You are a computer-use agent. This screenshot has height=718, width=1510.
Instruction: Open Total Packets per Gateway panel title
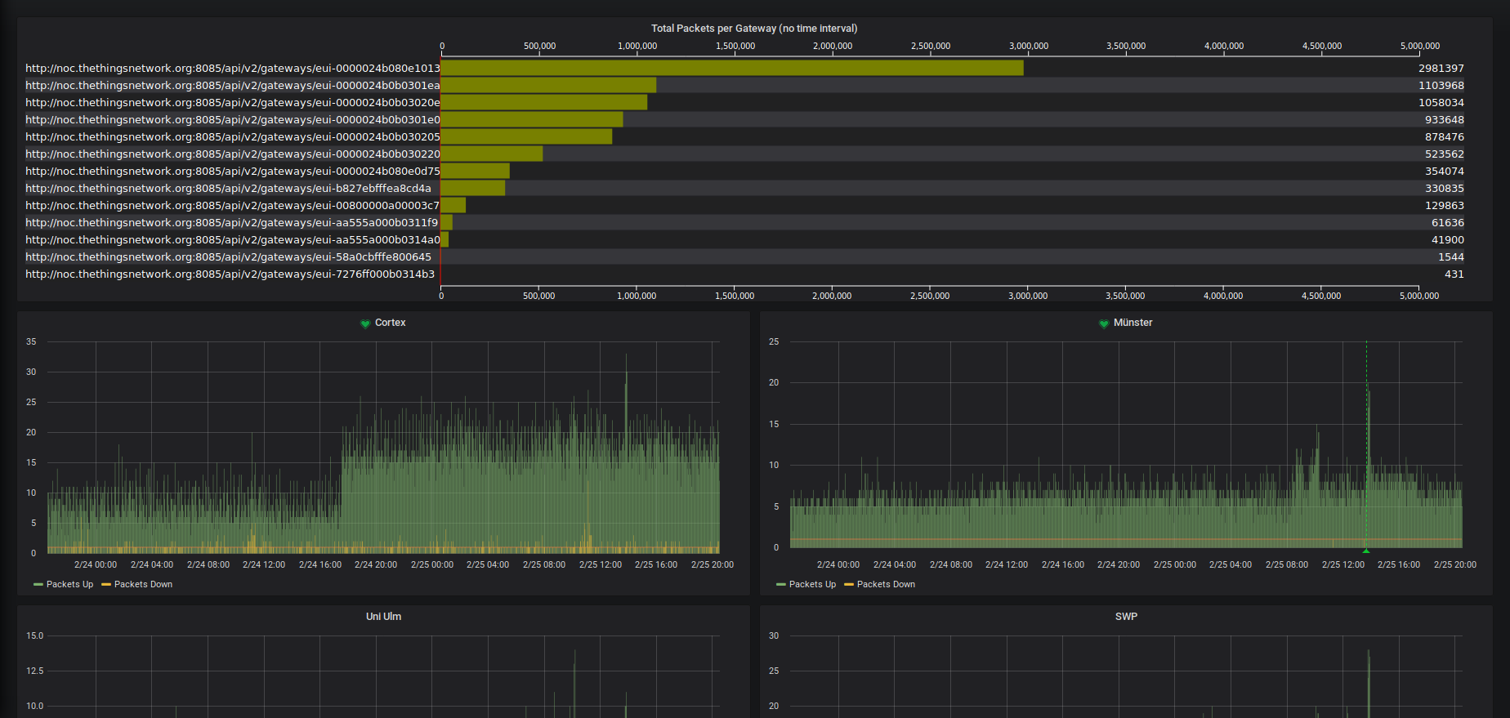click(x=754, y=29)
